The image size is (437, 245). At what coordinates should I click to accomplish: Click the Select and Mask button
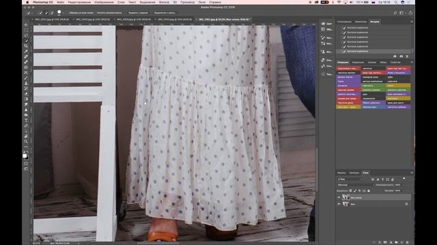click(x=165, y=13)
